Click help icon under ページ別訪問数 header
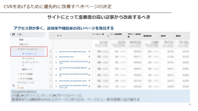Image resolution: width=198 pixels, height=111 pixels. click(x=112, y=37)
